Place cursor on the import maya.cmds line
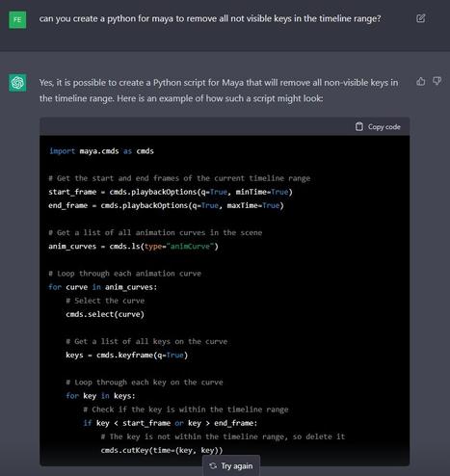The height and width of the screenshot is (476, 450). point(101,151)
